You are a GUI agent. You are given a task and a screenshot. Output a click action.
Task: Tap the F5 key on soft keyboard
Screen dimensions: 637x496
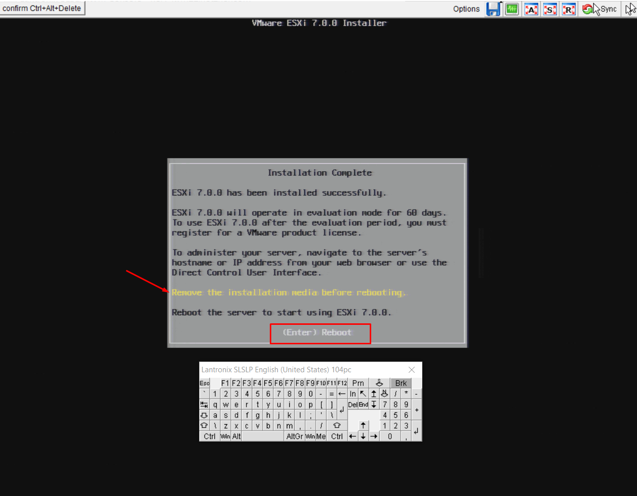pos(268,383)
